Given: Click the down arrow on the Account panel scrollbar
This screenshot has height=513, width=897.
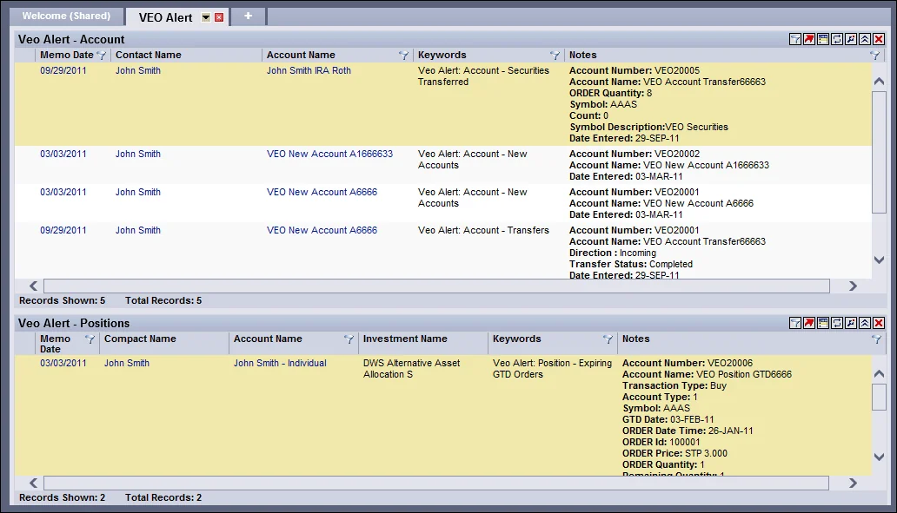Looking at the screenshot, I should [880, 259].
